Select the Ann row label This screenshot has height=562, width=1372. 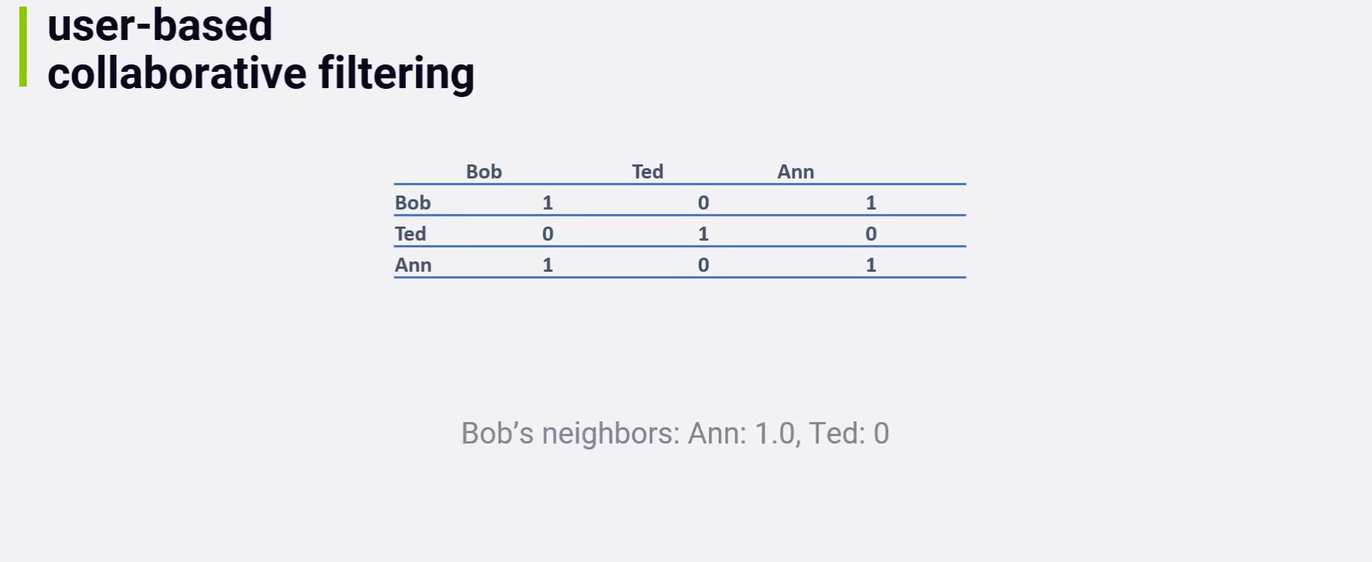(x=413, y=265)
